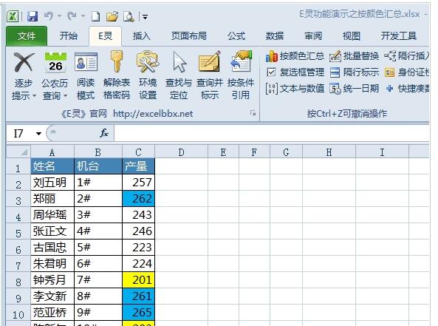The image size is (438, 326).
Task: Apply 隔行标示 alternate row marking
Action: (355, 72)
